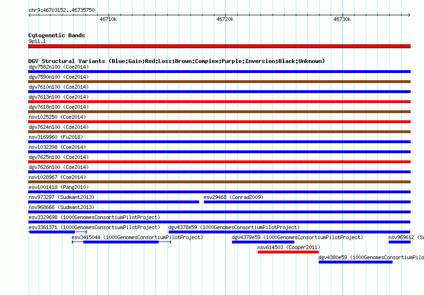This screenshot has height=295, width=424.
Task: Open dgv7590n100 (Coe2014) variant label
Action: click(59, 77)
